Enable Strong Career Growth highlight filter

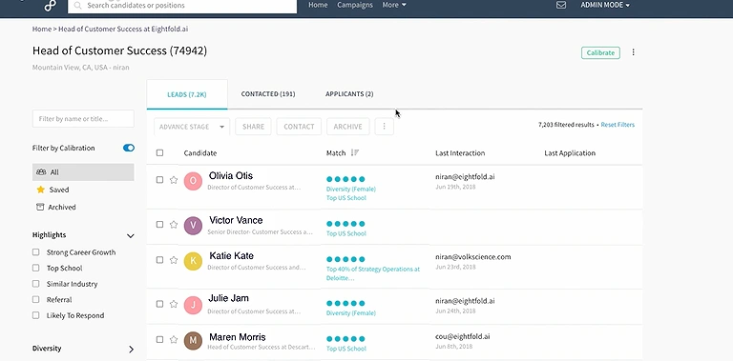coord(36,252)
